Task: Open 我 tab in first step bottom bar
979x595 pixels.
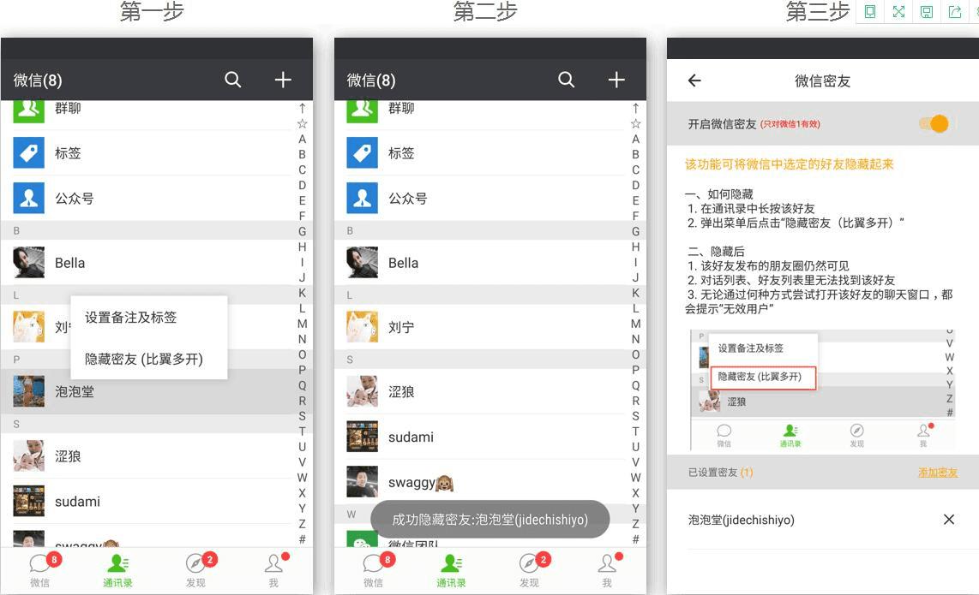Action: 273,570
